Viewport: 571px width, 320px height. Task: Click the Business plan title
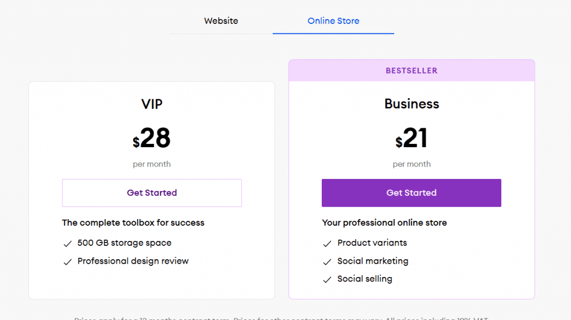pos(412,104)
